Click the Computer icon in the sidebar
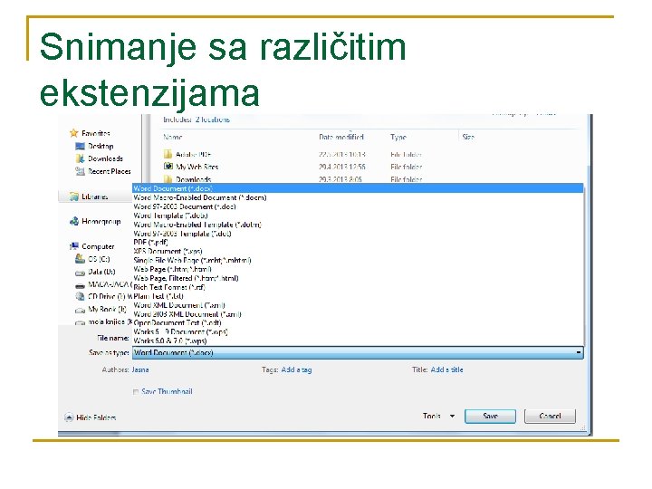652x489 pixels. pos(74,246)
